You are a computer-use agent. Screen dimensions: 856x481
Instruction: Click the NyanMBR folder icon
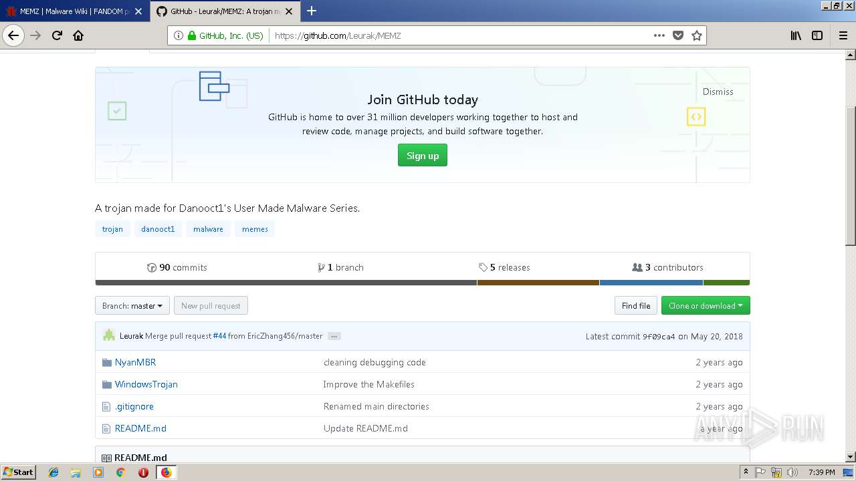click(107, 362)
